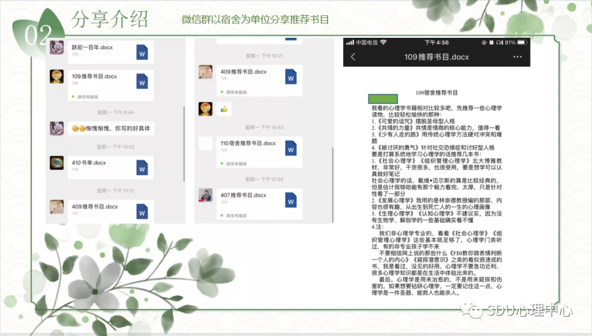Open the 407推荐书目.docx file message
The image size is (592, 336).
point(259,204)
